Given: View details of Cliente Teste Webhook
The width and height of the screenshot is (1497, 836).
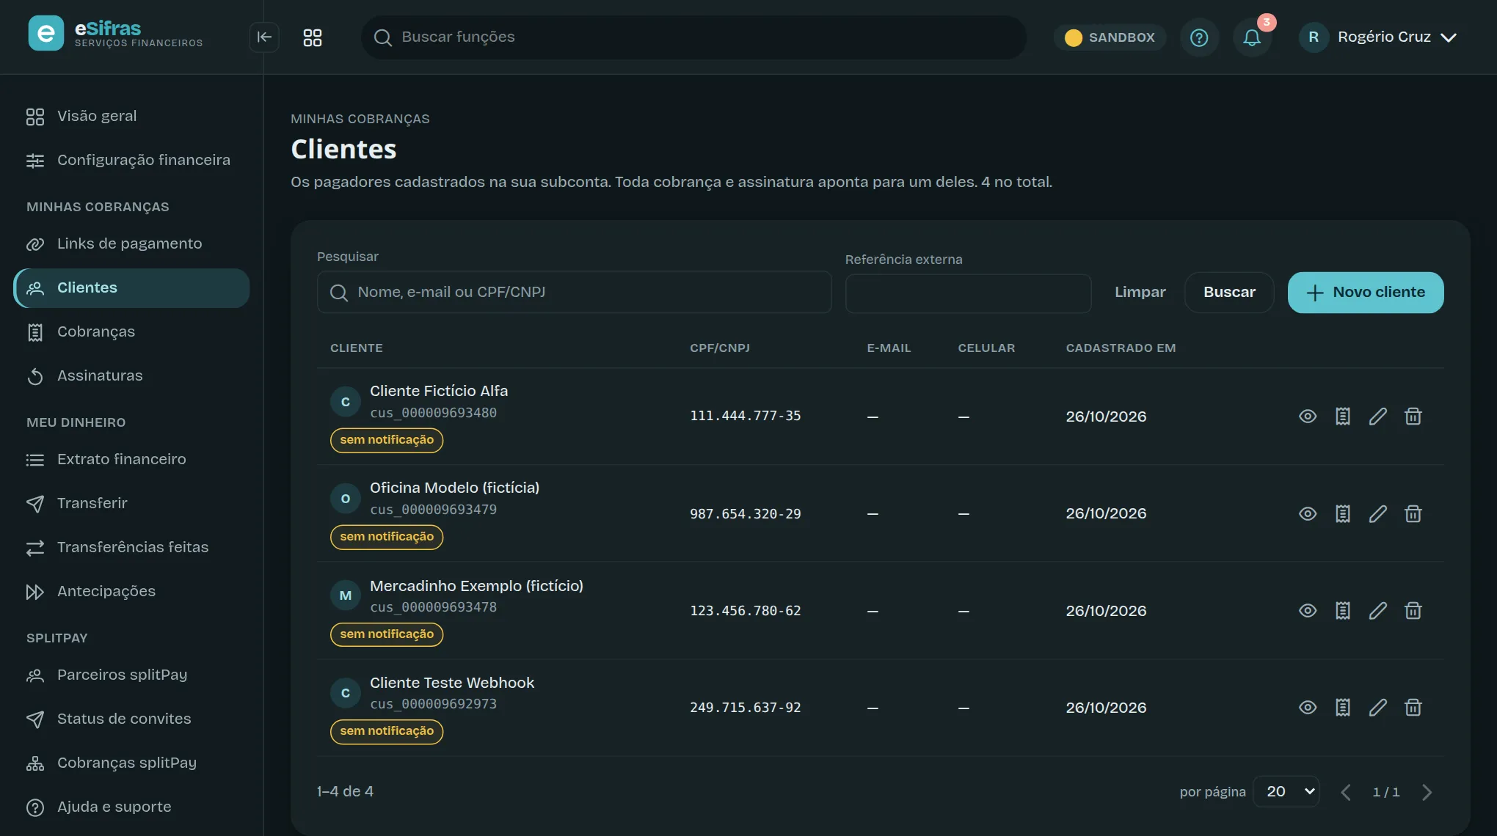Looking at the screenshot, I should pos(1308,708).
